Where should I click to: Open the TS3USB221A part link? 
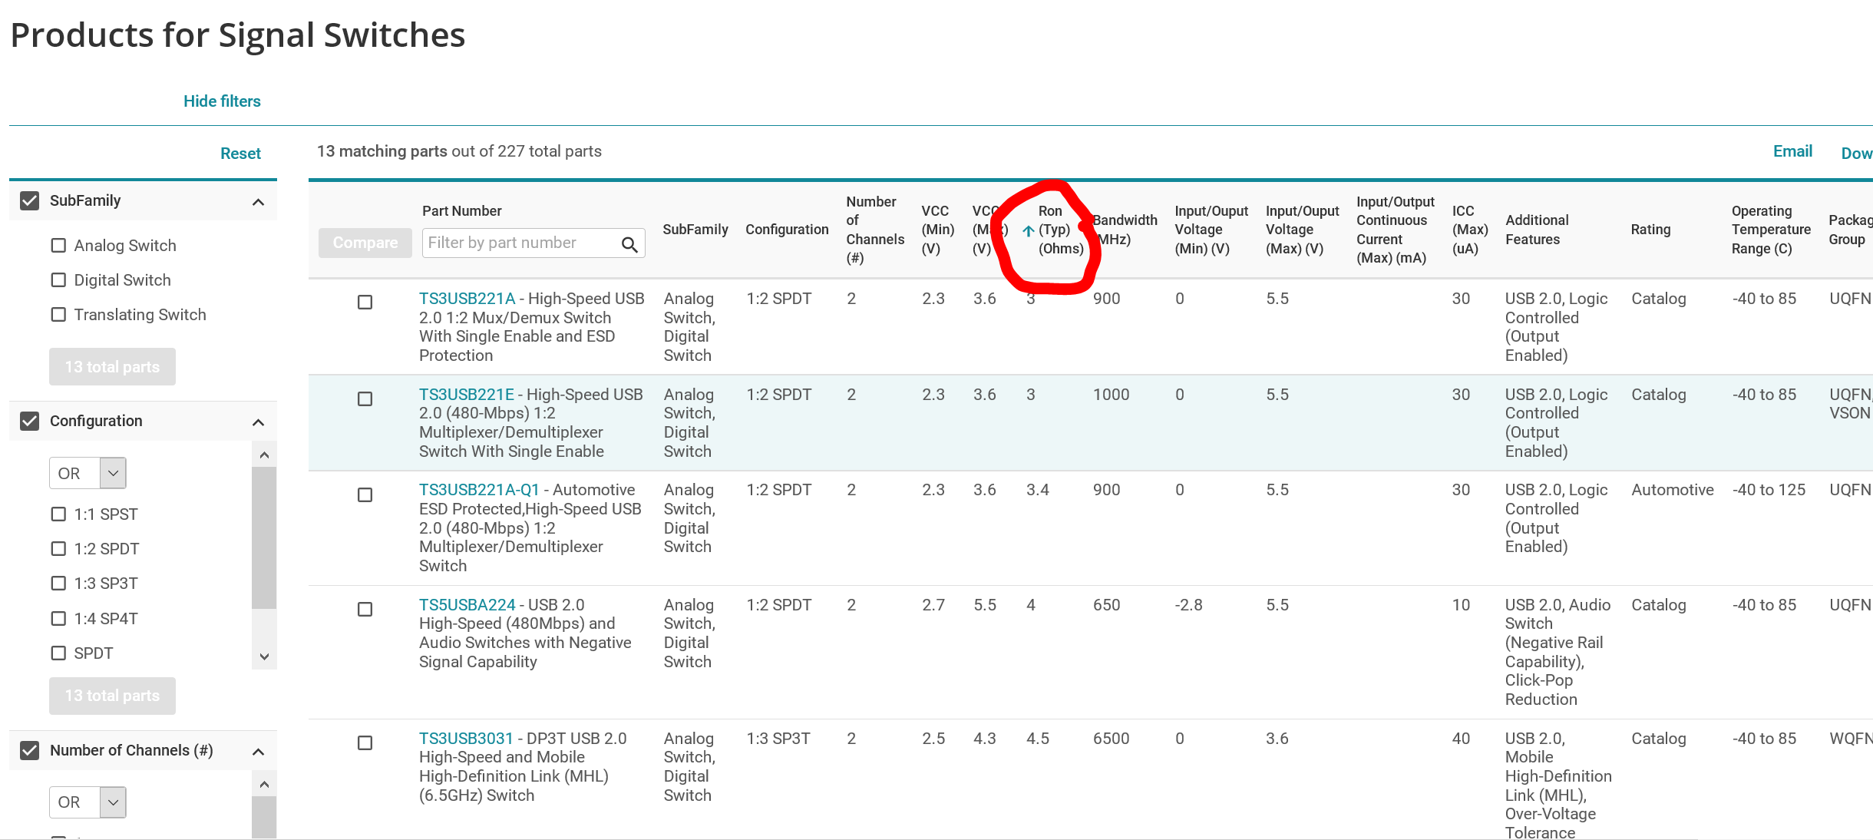coord(467,299)
